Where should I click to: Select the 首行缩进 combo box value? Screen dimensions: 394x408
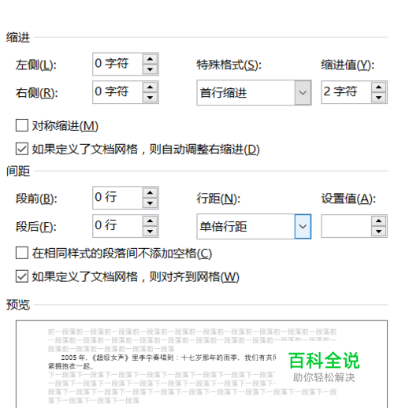[246, 93]
